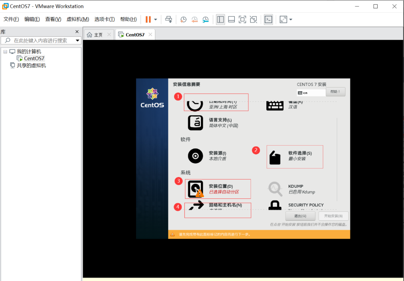Open the 选项卡(T) menu
Image resolution: width=404 pixels, height=281 pixels.
[104, 19]
